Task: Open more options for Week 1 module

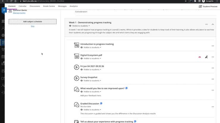Action: [206, 24]
